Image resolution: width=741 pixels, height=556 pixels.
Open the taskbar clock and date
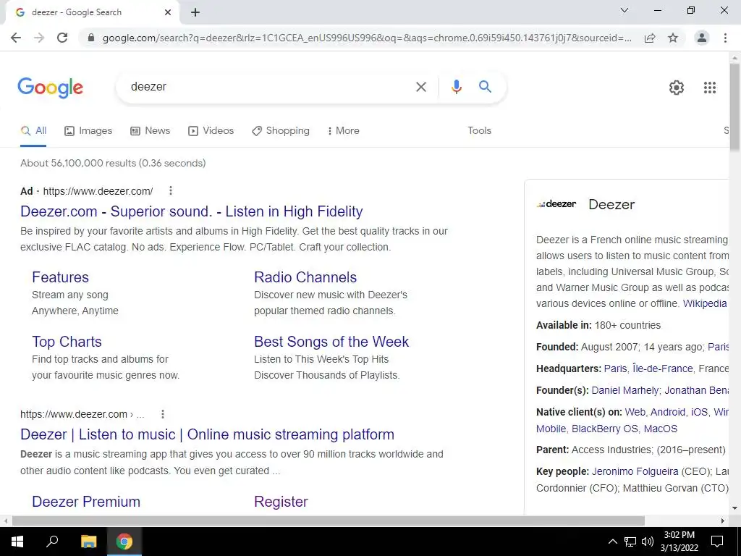[679, 542]
